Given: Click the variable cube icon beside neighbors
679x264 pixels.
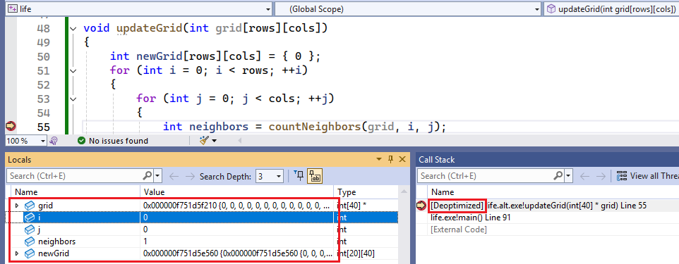Looking at the screenshot, I should click(30, 241).
